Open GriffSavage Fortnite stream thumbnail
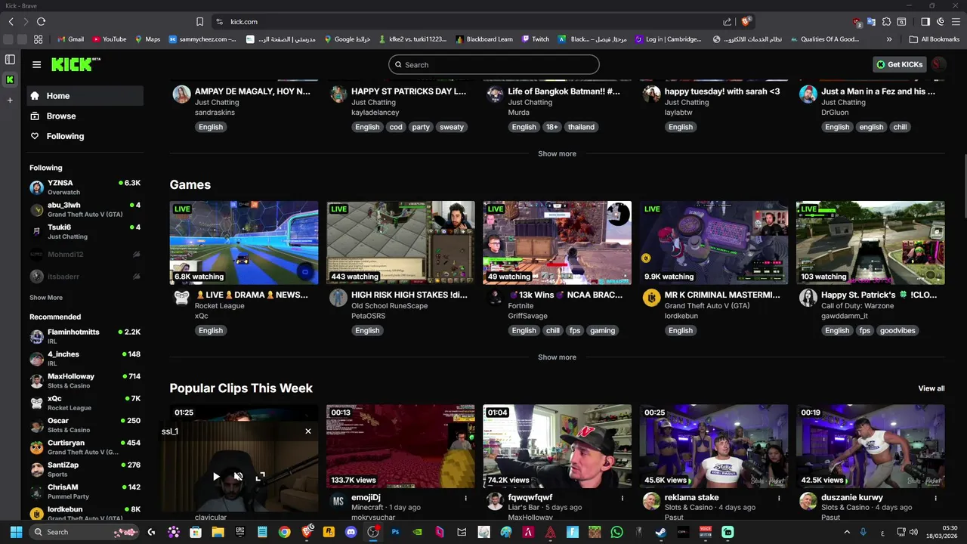The width and height of the screenshot is (967, 544). pos(557,243)
